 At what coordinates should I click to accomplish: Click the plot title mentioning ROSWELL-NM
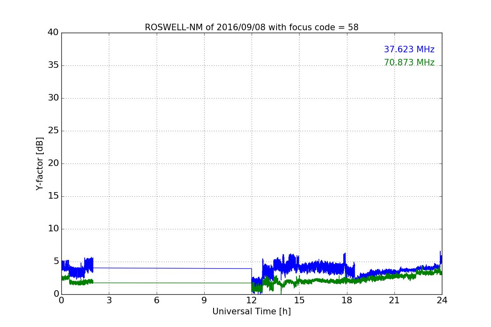point(252,27)
